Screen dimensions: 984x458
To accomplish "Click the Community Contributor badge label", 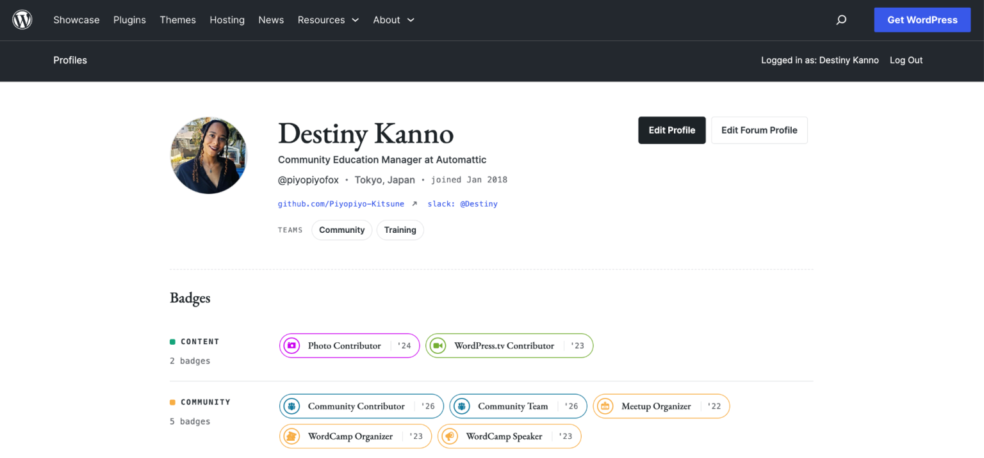I will (356, 406).
